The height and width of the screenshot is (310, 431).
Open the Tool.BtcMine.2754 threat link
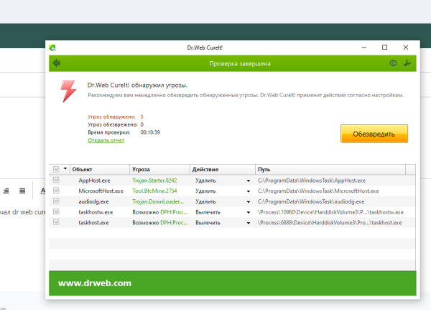click(x=154, y=191)
